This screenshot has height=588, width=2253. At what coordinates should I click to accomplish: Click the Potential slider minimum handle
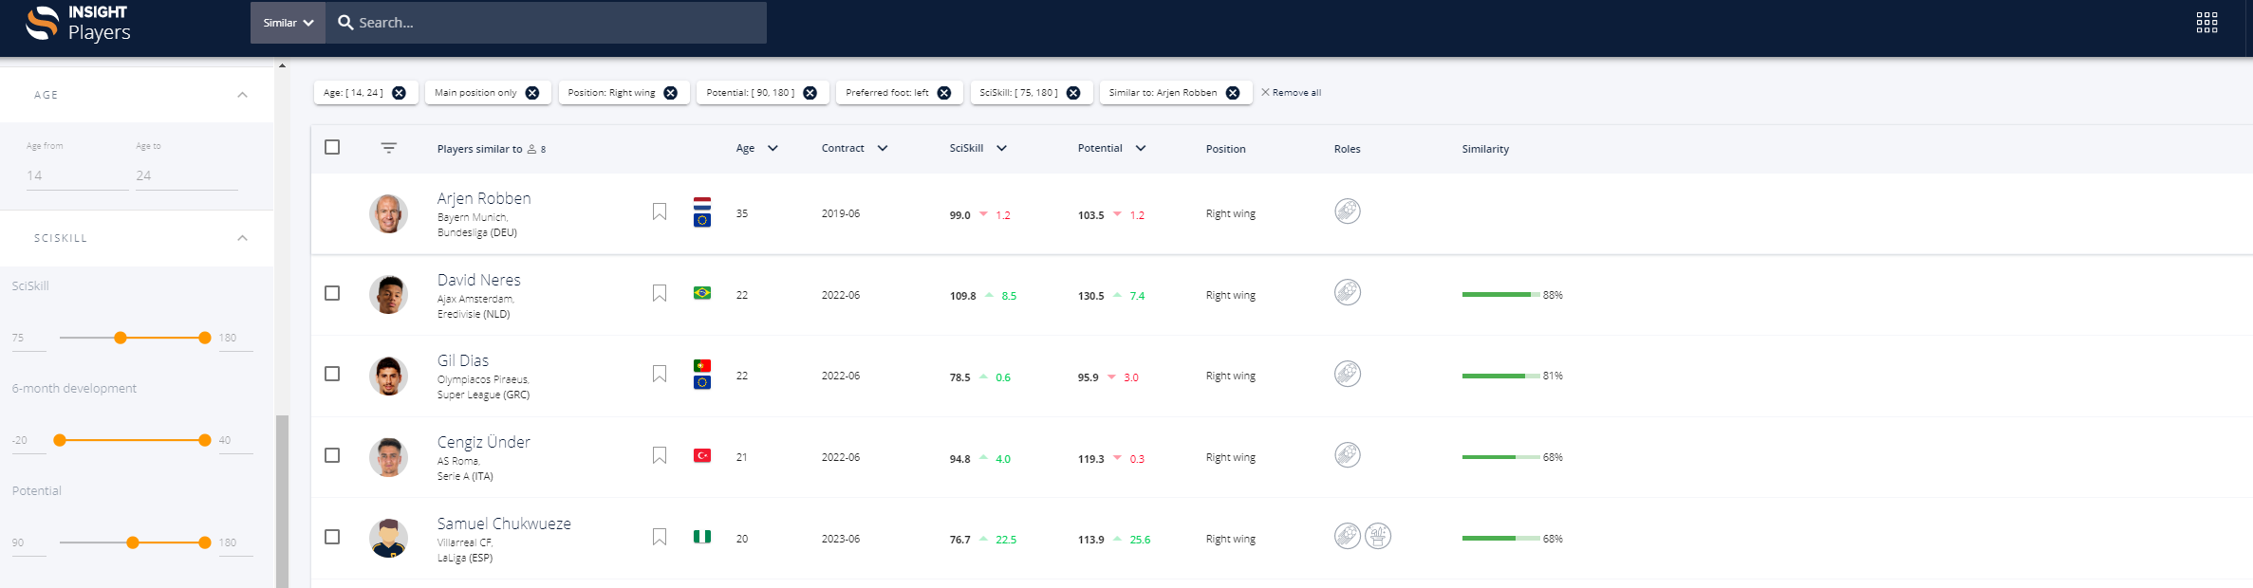click(x=133, y=542)
